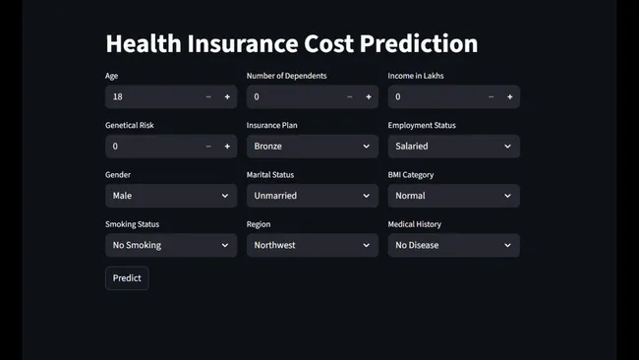
Task: Click the Predict button
Action: [127, 278]
